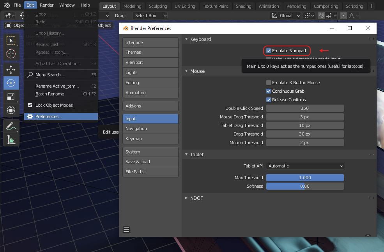Select the Scale tool
Screen dimensions: 384x252
click(x=11, y=97)
